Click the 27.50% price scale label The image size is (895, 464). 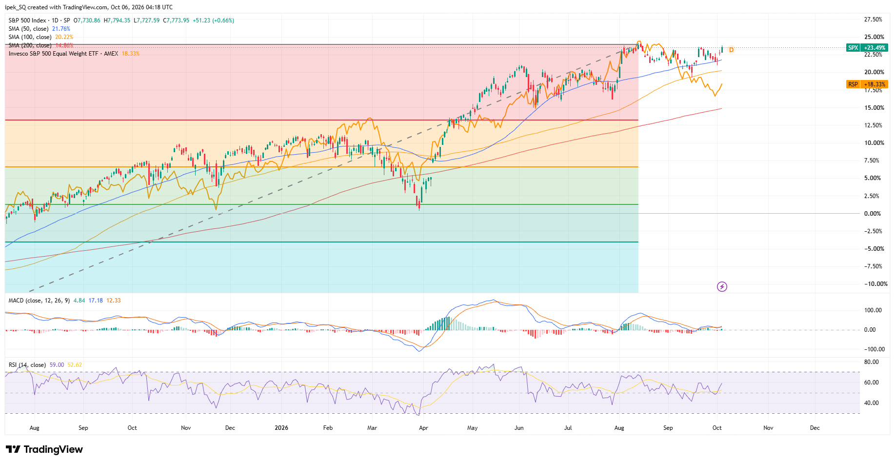pos(873,20)
